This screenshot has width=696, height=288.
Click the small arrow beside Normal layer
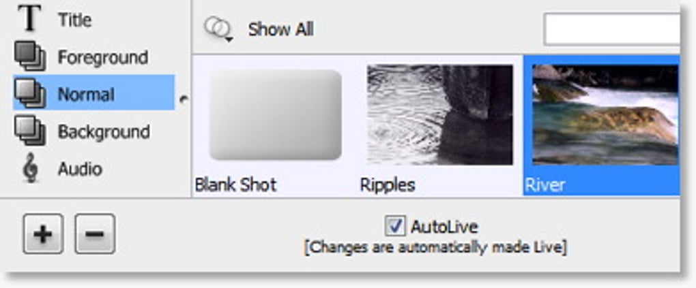(x=184, y=99)
